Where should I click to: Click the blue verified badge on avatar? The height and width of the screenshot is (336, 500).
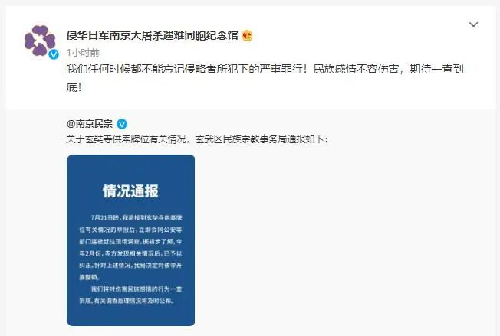pos(54,54)
